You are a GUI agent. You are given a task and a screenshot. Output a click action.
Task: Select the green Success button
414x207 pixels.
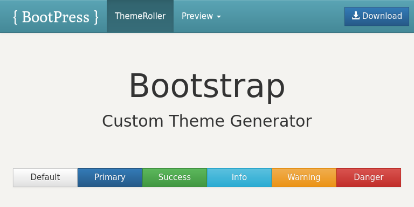click(175, 177)
